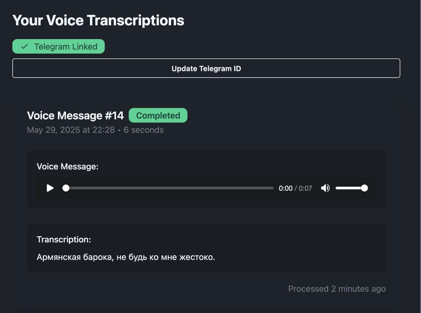Click the green Completed status badge

158,115
